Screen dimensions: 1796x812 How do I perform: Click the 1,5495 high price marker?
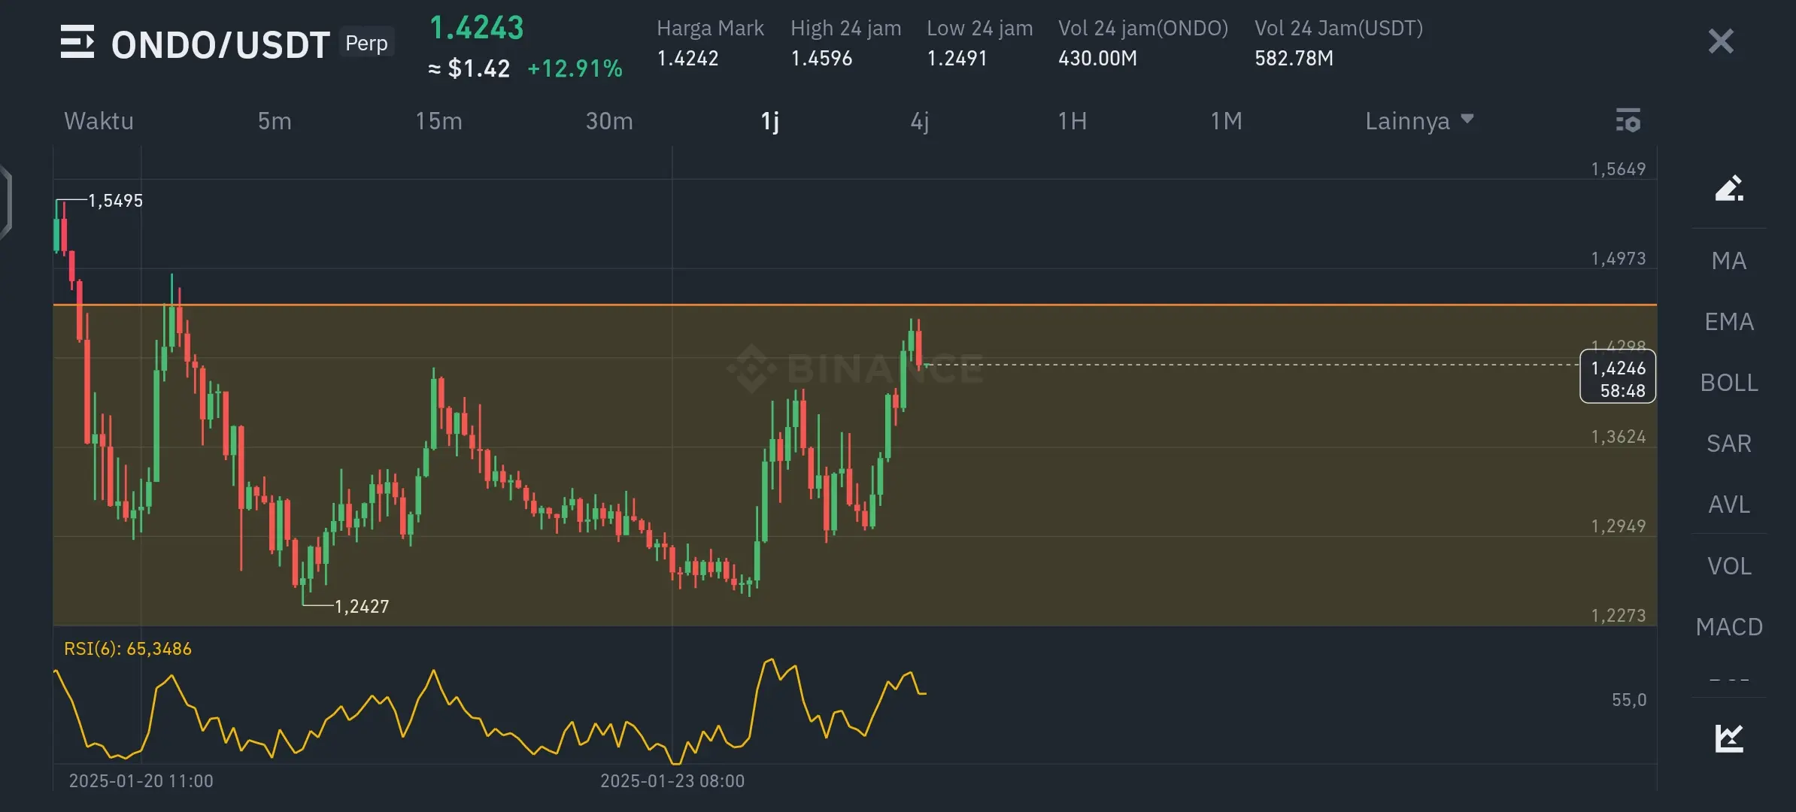click(115, 201)
